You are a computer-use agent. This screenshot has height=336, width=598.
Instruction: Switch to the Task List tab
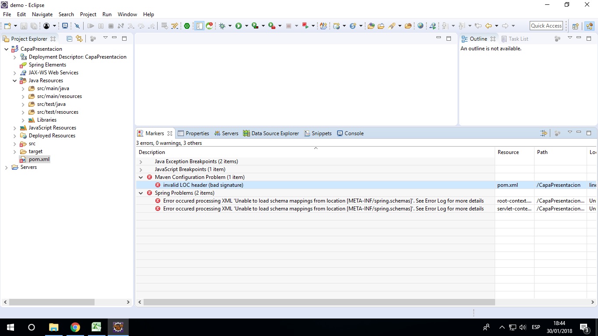coord(515,38)
